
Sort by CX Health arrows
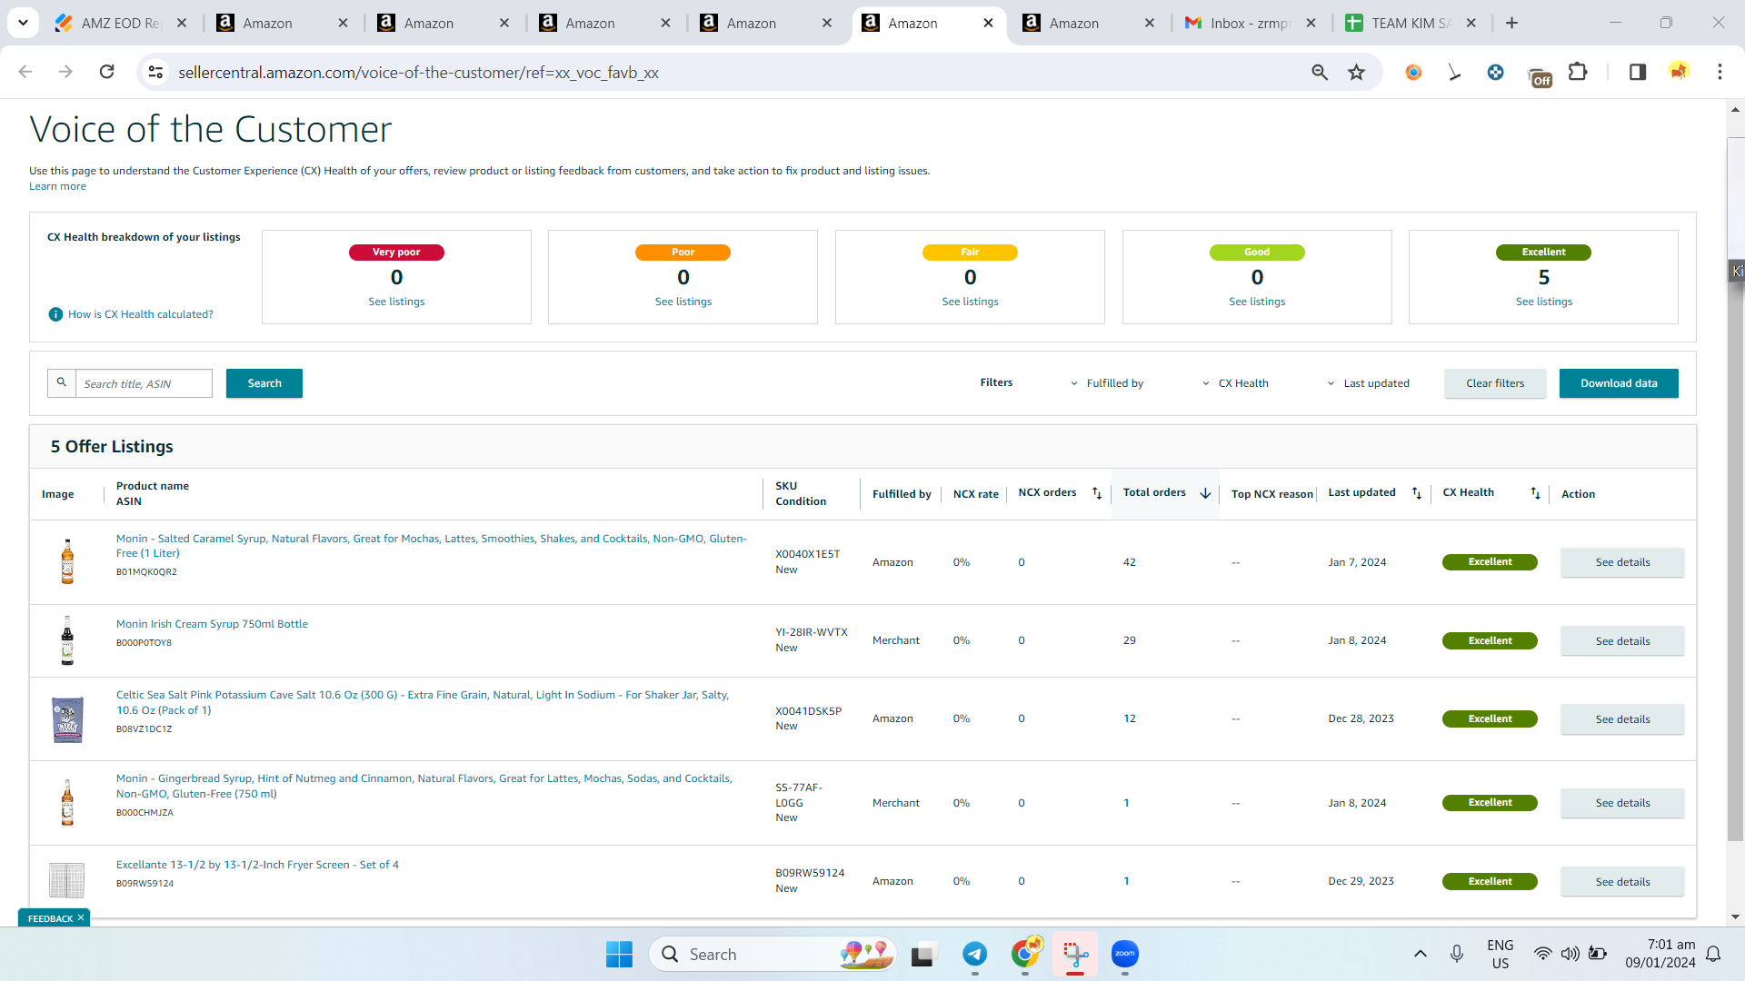(x=1535, y=493)
